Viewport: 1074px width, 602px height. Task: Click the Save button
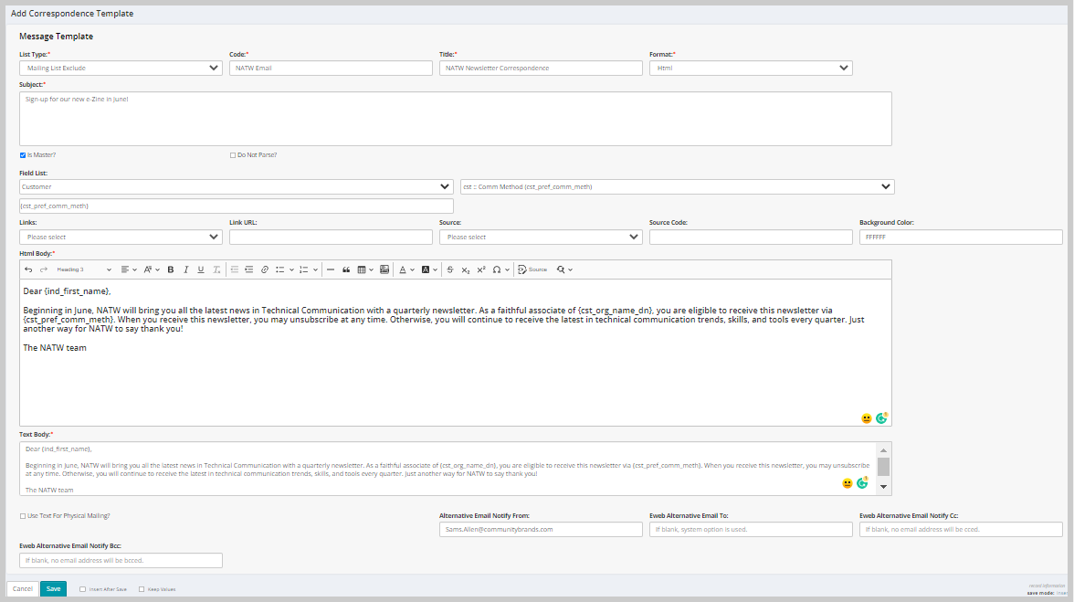[53, 588]
